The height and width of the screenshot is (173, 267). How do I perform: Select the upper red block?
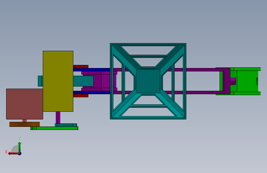pos(81,66)
